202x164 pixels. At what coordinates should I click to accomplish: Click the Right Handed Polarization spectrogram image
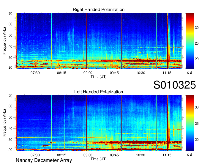tap(99, 41)
